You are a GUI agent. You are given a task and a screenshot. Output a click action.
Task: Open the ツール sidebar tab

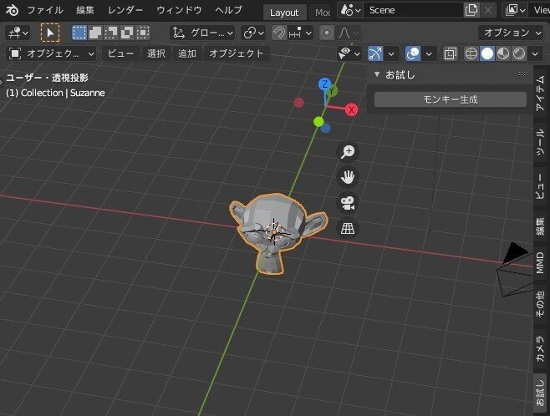(x=540, y=141)
